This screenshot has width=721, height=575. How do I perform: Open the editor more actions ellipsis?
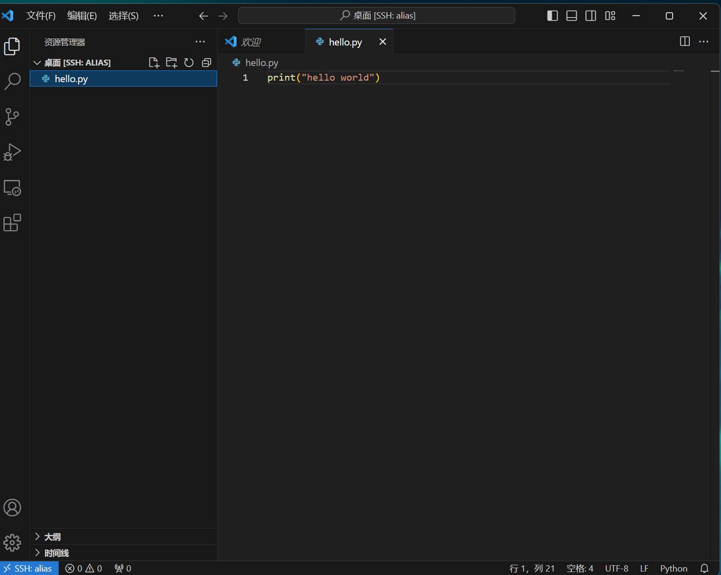(704, 42)
